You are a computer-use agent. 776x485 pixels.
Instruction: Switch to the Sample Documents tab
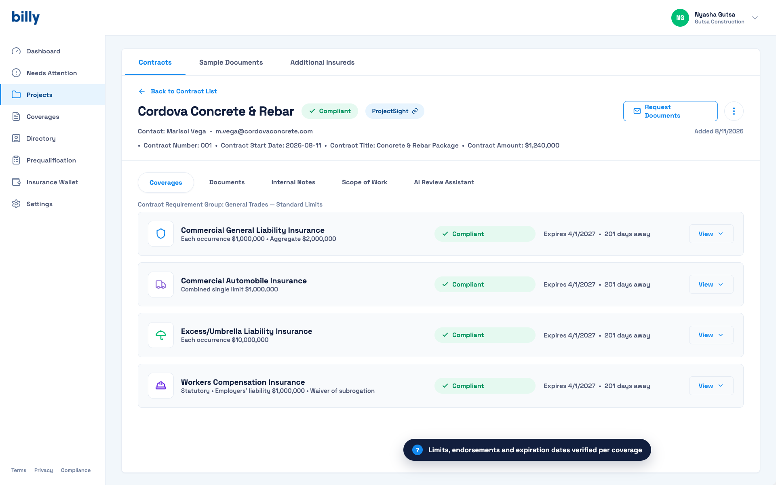click(x=231, y=62)
